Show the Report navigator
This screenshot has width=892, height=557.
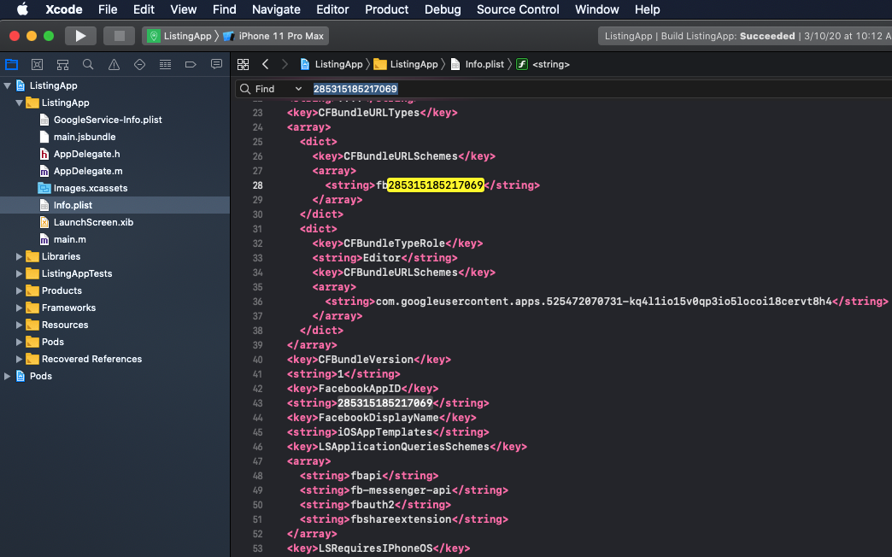pos(216,65)
